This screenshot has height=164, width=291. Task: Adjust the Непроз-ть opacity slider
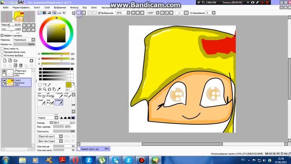24,45
